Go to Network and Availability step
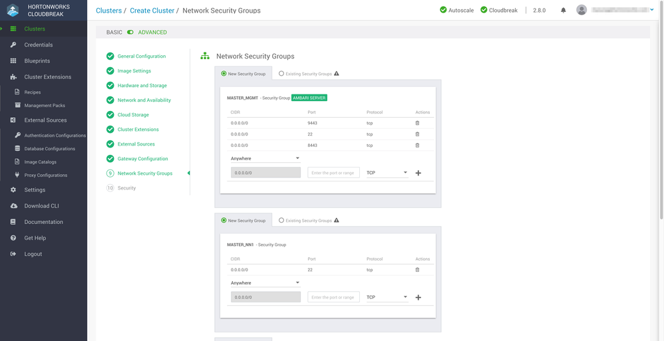 tap(144, 100)
